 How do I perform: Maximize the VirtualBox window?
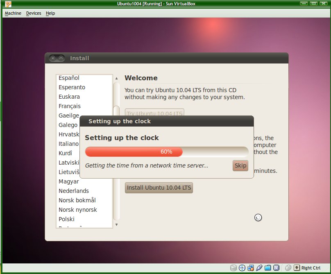tap(314, 3)
